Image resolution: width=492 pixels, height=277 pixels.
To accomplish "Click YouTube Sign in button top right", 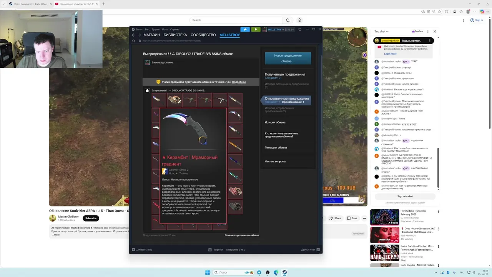I will [477, 20].
